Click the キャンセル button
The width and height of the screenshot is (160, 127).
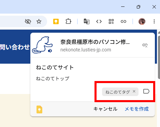click(105, 109)
